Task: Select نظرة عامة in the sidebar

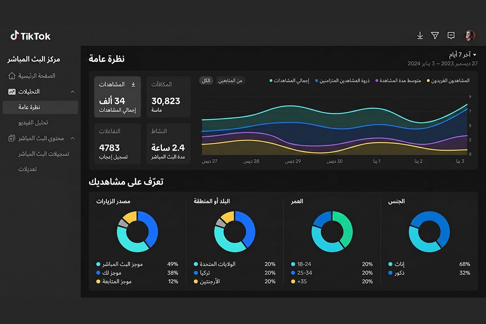Action: click(40, 107)
